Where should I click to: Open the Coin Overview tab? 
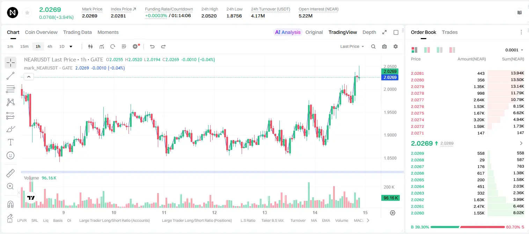pos(41,32)
